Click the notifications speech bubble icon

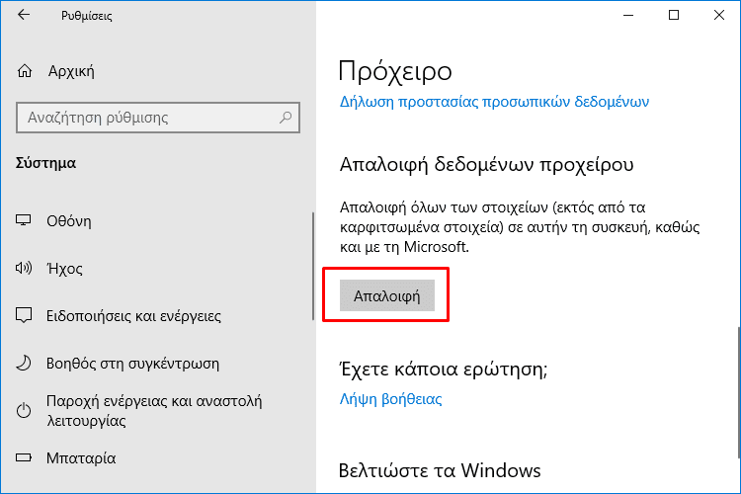tap(24, 315)
